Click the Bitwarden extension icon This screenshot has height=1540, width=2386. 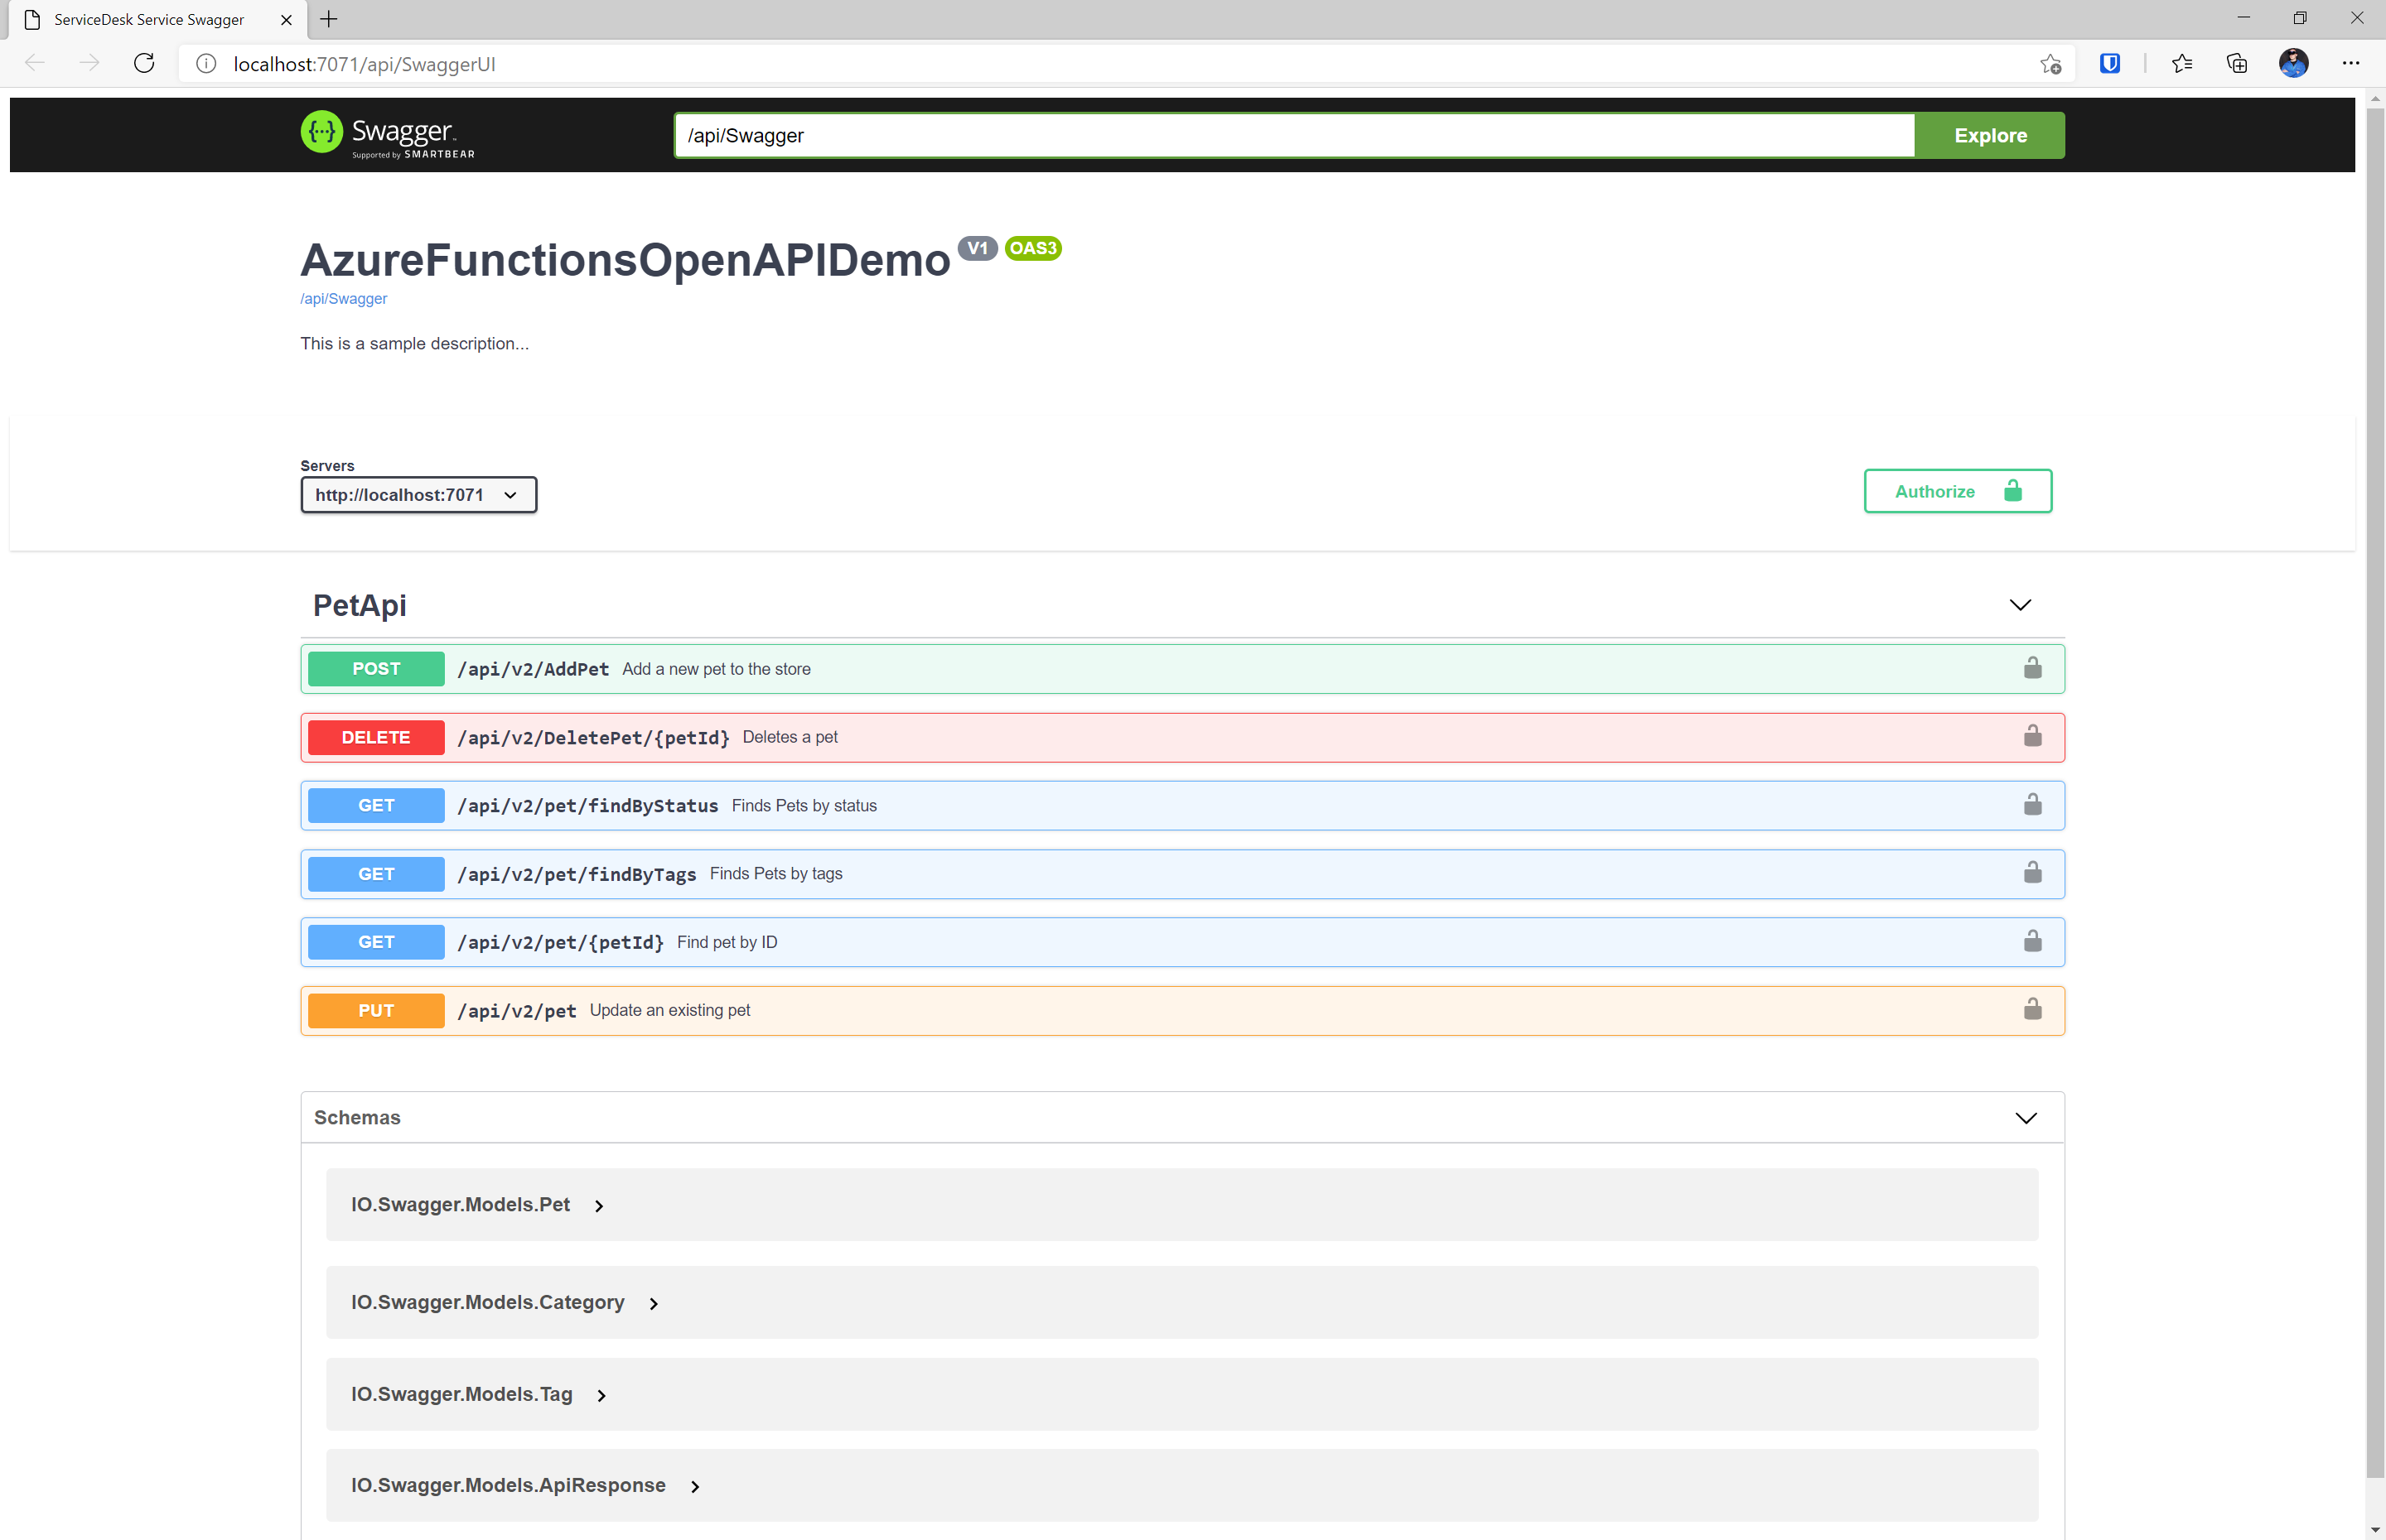pos(2109,64)
